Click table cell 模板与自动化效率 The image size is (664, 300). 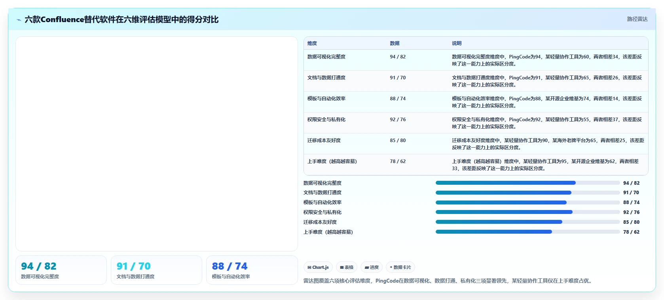click(x=326, y=99)
